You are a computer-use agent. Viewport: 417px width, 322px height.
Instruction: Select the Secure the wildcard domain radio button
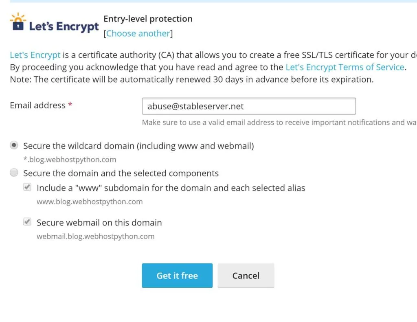pyautogui.click(x=14, y=145)
